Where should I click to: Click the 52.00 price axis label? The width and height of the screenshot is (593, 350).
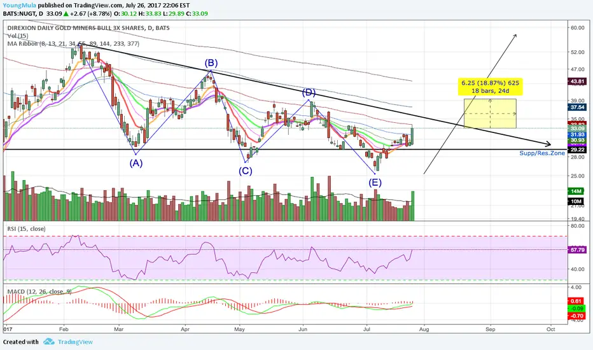click(x=578, y=52)
